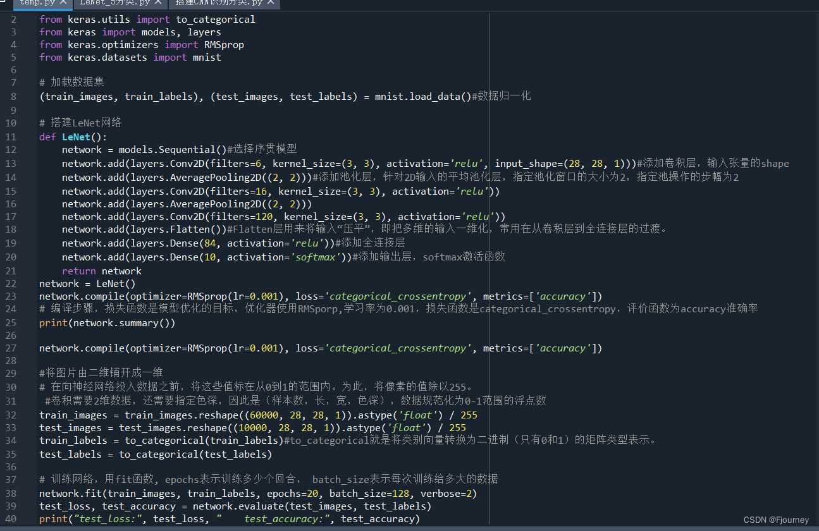
Task: Click 'to_categorical(train_labels)' on line 34
Action: pyautogui.click(x=204, y=441)
